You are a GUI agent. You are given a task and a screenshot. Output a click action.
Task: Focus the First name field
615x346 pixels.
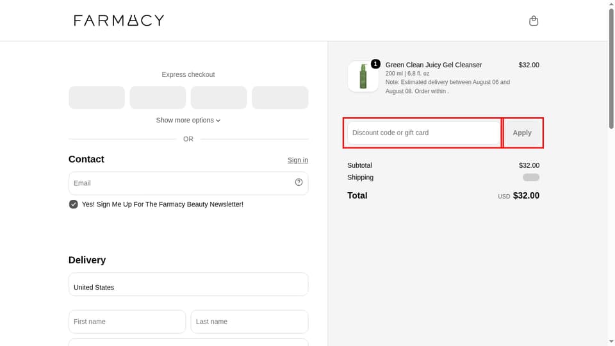[127, 322]
